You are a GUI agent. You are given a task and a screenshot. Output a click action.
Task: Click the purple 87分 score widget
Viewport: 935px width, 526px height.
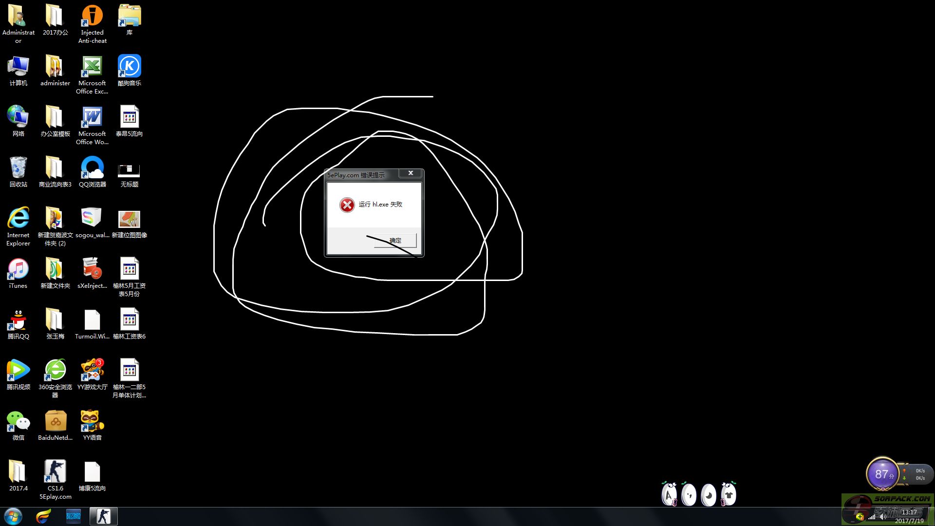[x=882, y=474]
